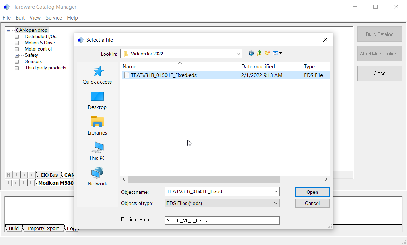
Task: Expand the Safety tree node
Action: click(x=17, y=55)
